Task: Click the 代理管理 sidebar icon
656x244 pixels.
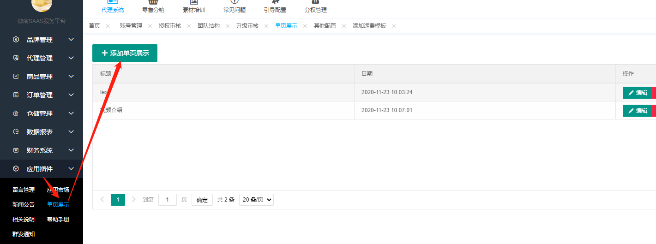Action: pyautogui.click(x=16, y=58)
